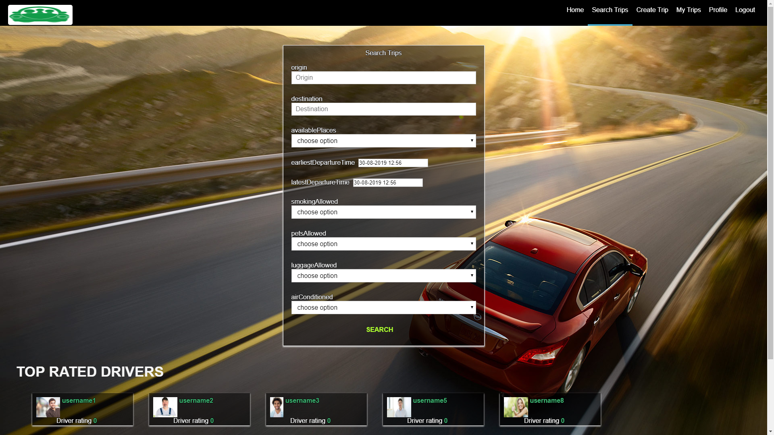
Task: Open the Profile page
Action: (x=718, y=10)
